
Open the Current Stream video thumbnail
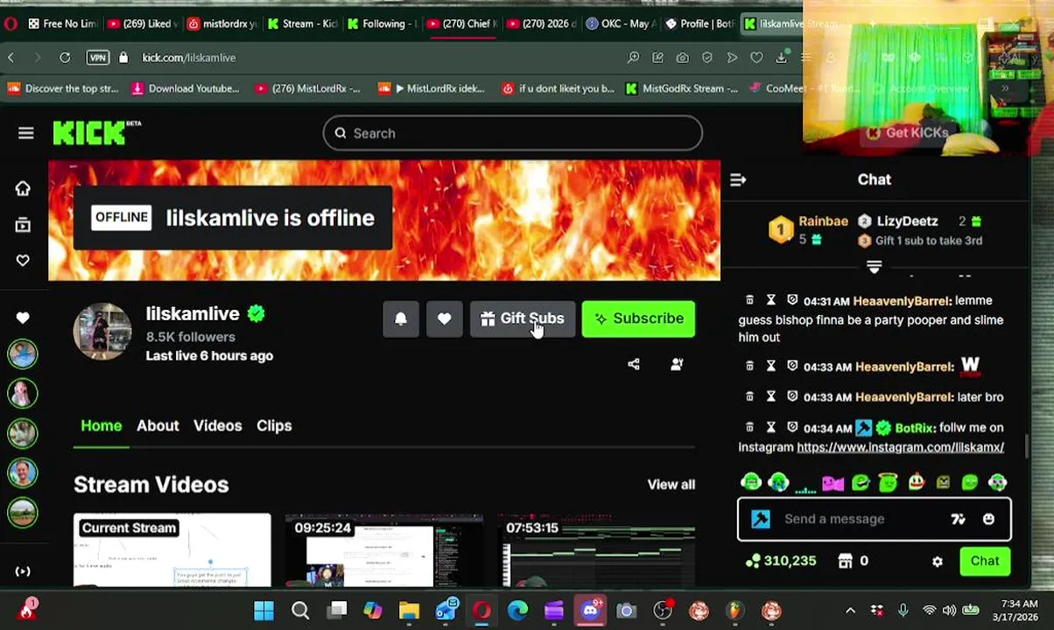point(172,550)
